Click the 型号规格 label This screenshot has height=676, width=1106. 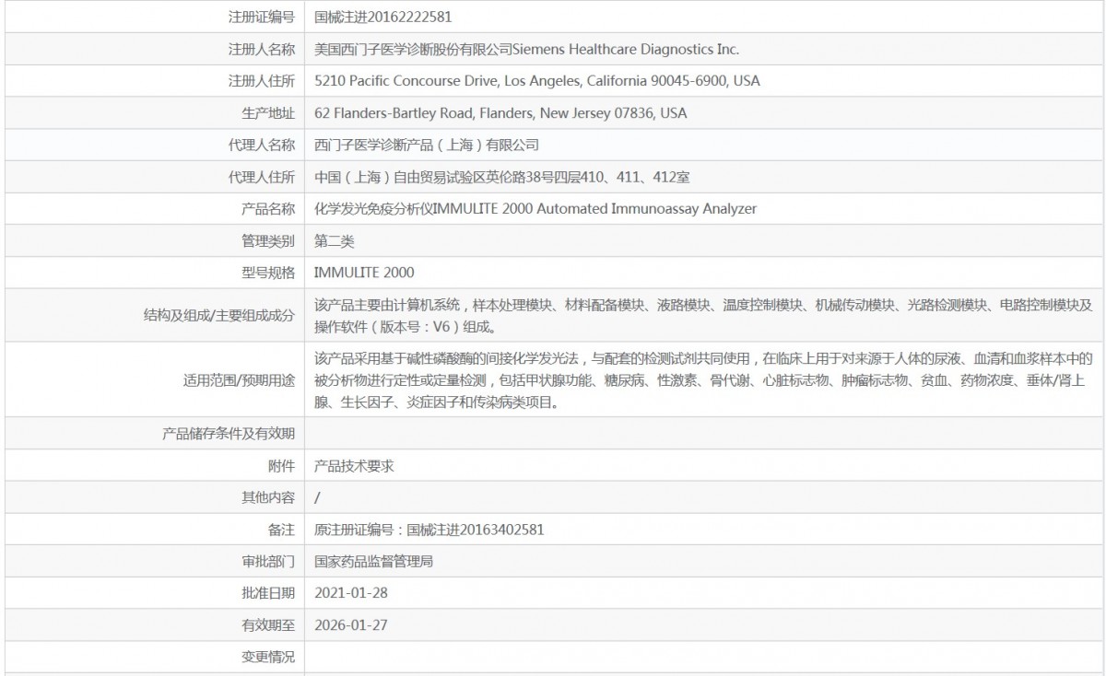click(x=268, y=273)
